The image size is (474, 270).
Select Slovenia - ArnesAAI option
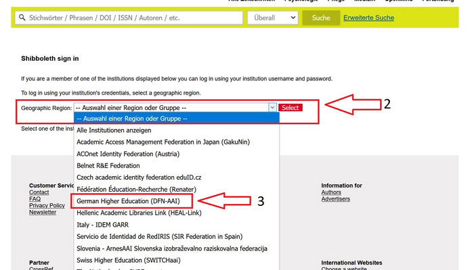tap(177, 248)
